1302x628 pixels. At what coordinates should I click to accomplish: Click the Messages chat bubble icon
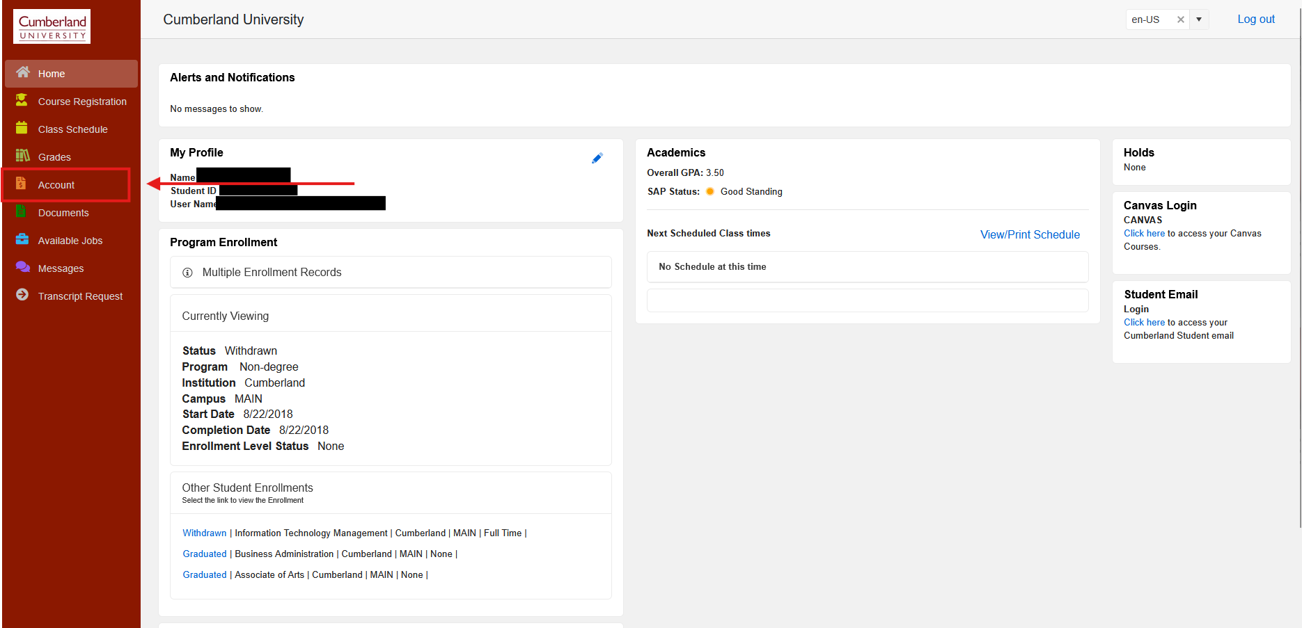(23, 267)
